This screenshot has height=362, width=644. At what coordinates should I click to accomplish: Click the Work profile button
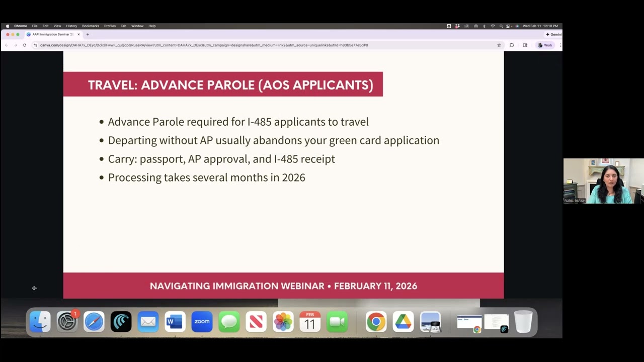pyautogui.click(x=545, y=45)
